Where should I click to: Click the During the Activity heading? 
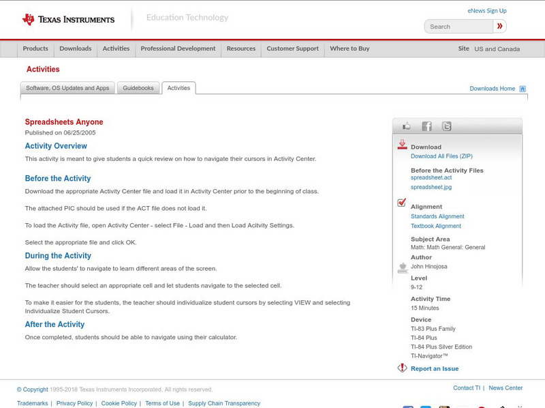click(x=58, y=256)
